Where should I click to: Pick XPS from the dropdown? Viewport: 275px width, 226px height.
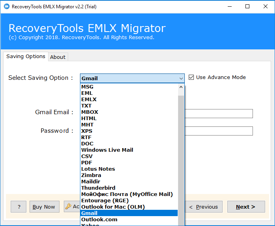coord(129,131)
